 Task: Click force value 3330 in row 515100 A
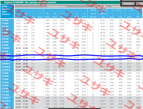(138, 70)
